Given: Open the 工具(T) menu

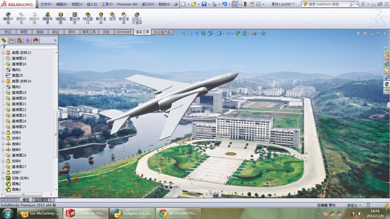Looking at the screenshot, I should pos(107,4).
